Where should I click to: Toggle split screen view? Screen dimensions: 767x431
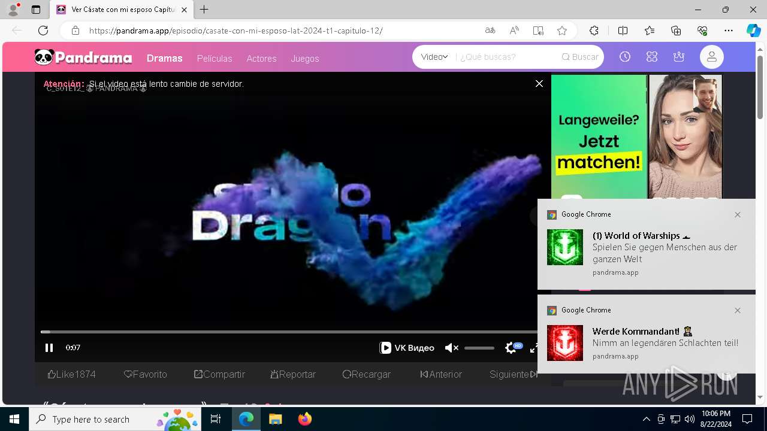click(x=623, y=31)
